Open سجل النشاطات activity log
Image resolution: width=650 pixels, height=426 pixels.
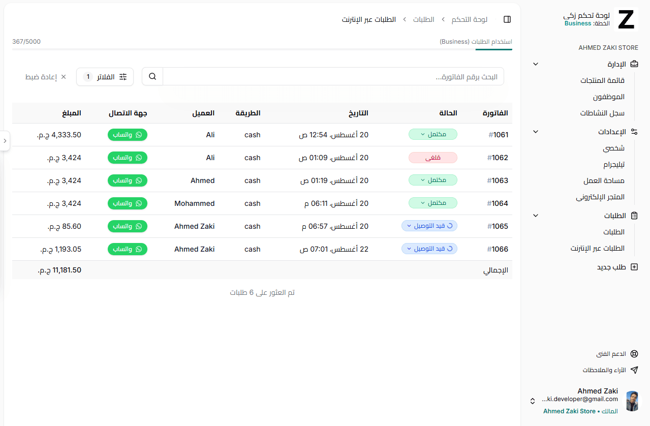pyautogui.click(x=603, y=113)
